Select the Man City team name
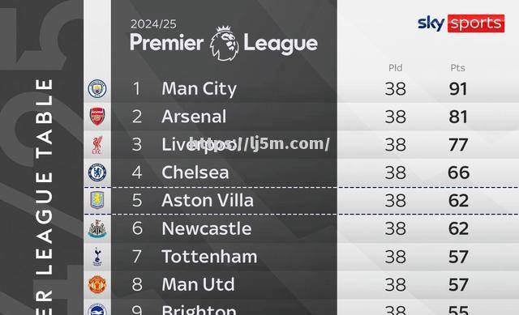 (199, 89)
